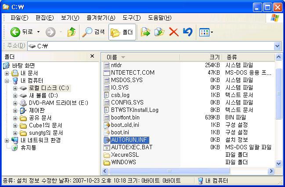
Task: Sort by the 종류 column header
Action: [x=248, y=57]
